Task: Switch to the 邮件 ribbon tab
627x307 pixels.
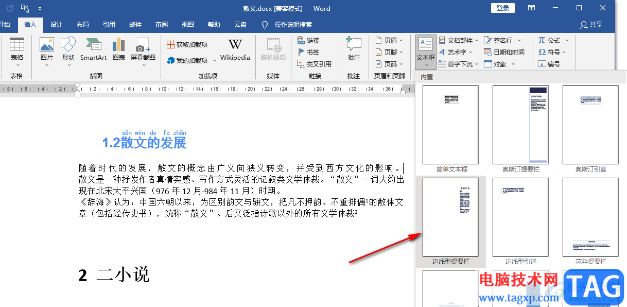Action: click(x=135, y=25)
